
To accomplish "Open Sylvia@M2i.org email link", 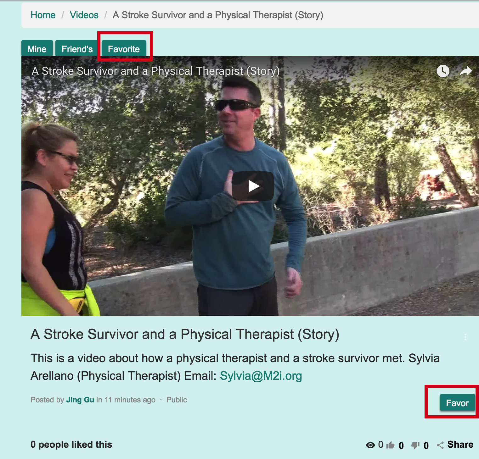I will pos(261,376).
